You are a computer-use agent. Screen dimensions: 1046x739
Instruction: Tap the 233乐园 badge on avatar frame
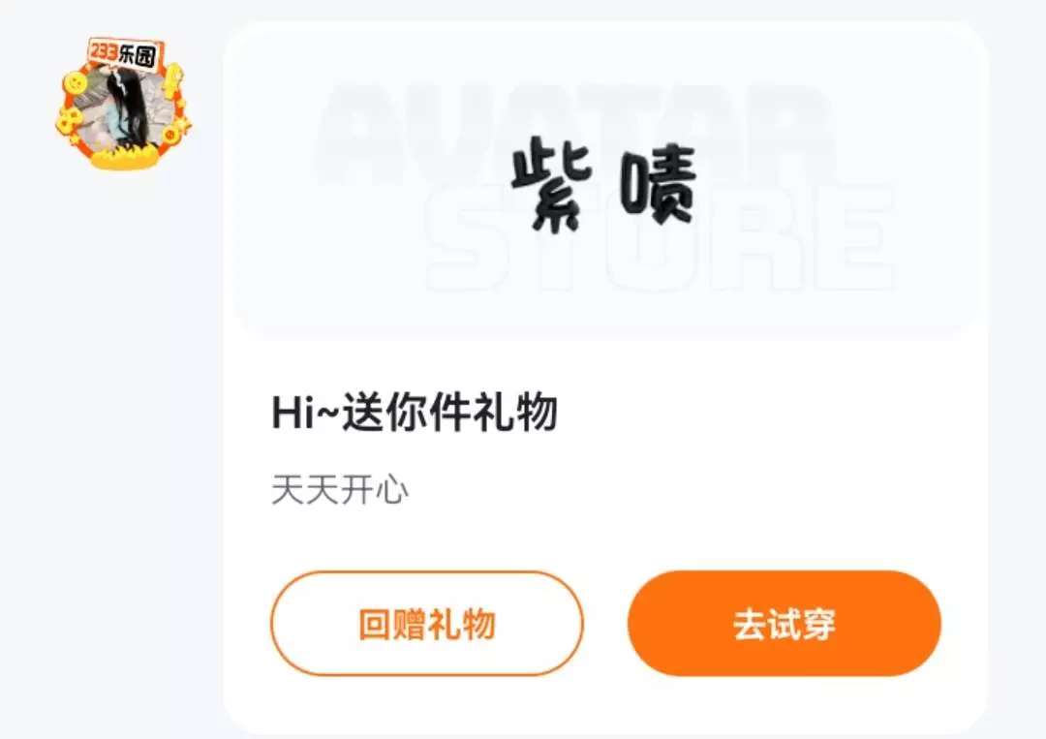coord(123,53)
